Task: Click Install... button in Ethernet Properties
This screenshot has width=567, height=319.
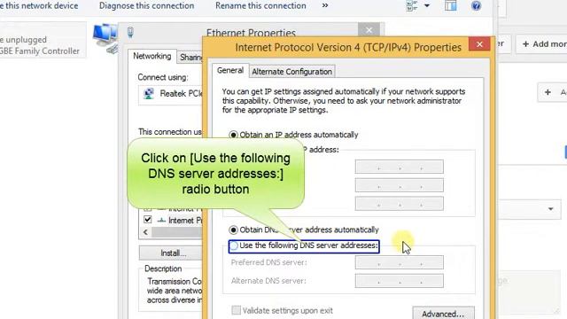Action: pos(171,253)
